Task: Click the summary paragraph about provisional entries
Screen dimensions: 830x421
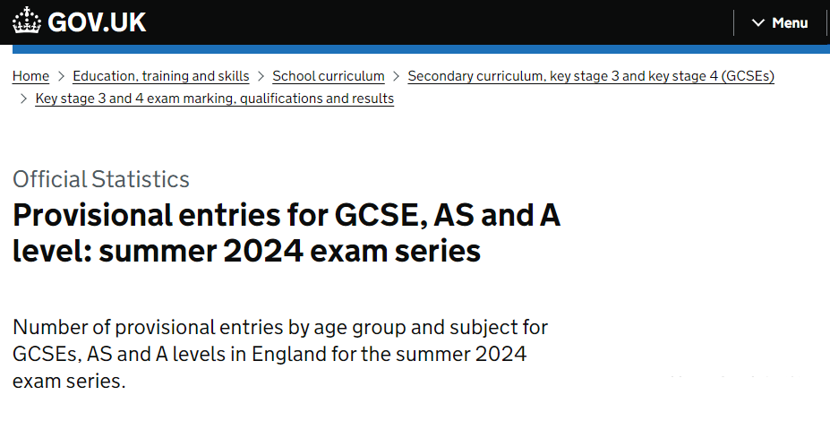Action: 280,354
